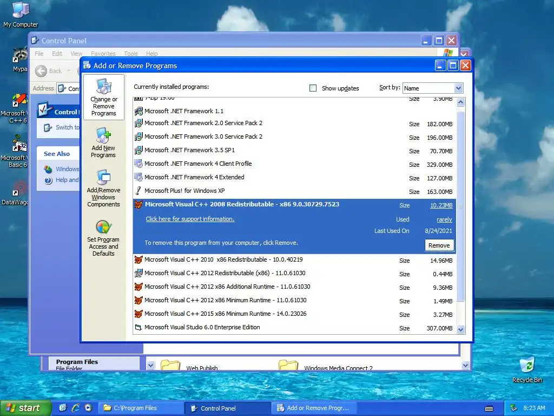Select Visual C++ 2015 x86 Minimum Runtime row
554x416 pixels.
coord(295,314)
